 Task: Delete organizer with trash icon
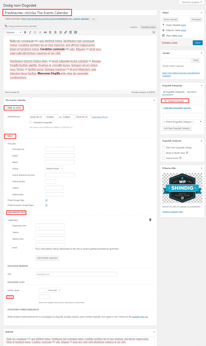150,220
